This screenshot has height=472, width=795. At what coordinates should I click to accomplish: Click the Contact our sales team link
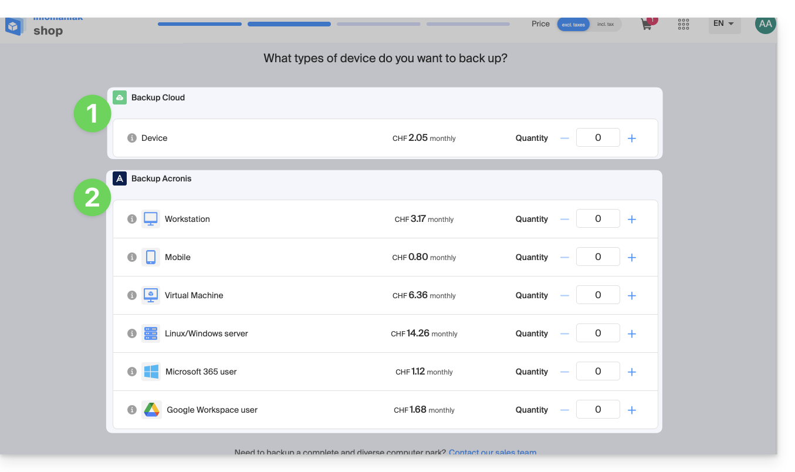click(492, 451)
